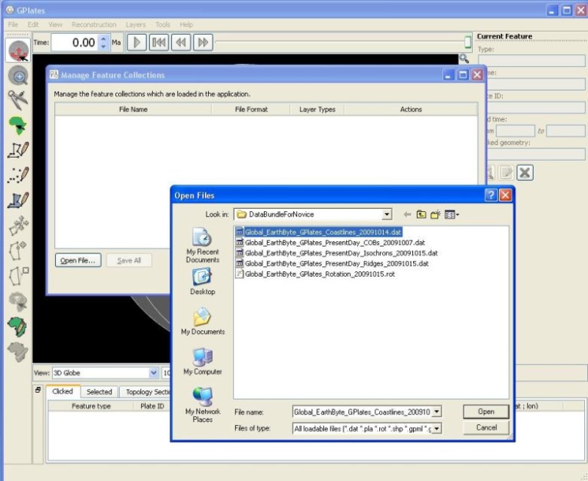Switch to the Clicked tab

click(x=63, y=391)
